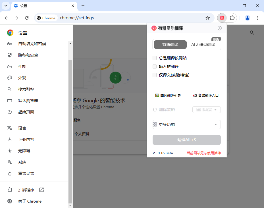Open the Chrome three-dot menu
Screen dimensions: 264x208
257,18
